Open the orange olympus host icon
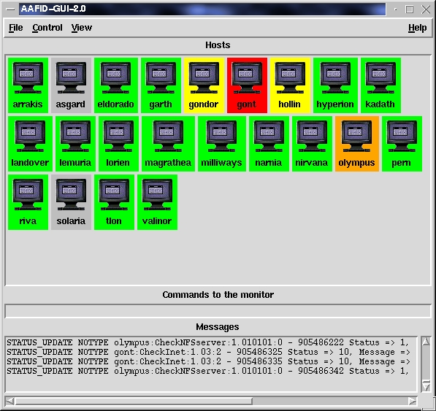 click(x=356, y=144)
